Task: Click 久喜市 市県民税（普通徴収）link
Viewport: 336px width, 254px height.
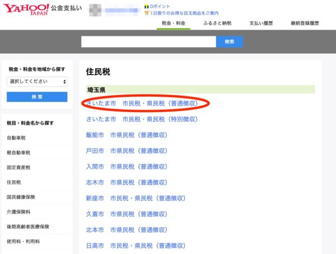Action: 127,214
